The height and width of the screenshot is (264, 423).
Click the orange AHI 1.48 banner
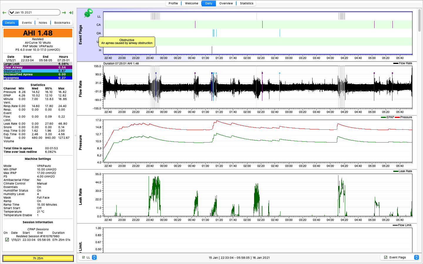pos(38,33)
